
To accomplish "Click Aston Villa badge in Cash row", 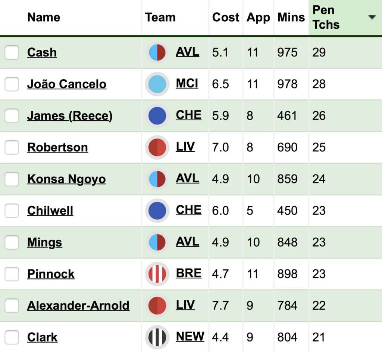I will point(157,52).
